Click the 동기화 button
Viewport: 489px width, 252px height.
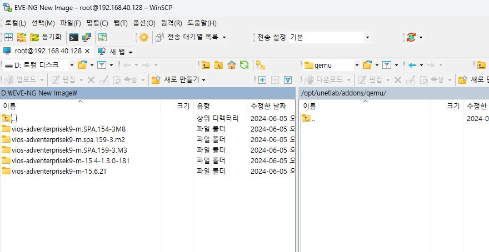click(x=46, y=37)
